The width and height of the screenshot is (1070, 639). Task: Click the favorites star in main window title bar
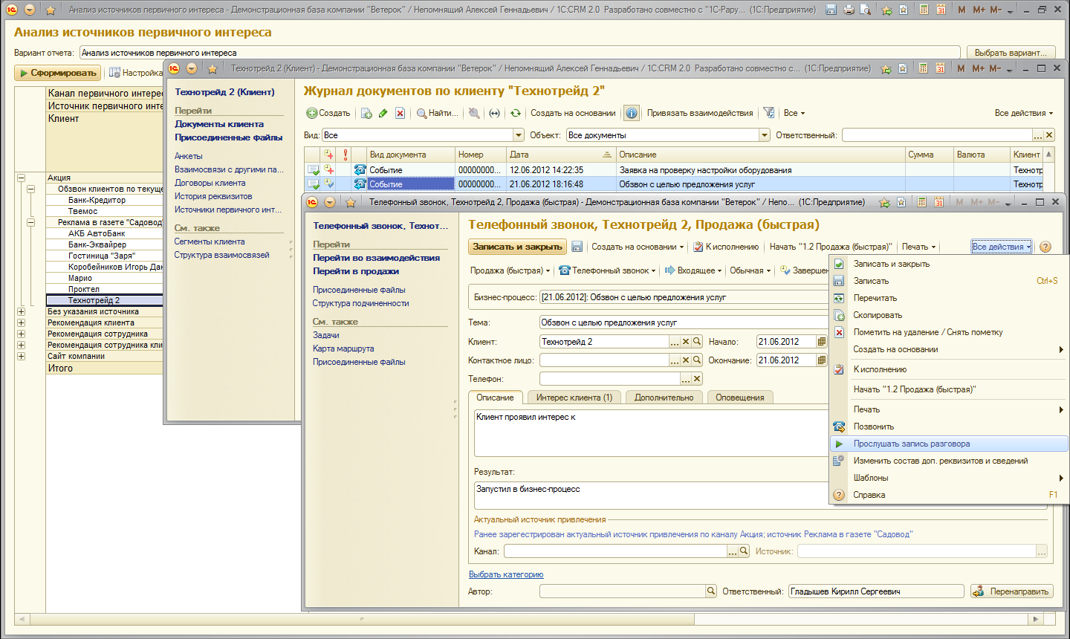point(51,10)
